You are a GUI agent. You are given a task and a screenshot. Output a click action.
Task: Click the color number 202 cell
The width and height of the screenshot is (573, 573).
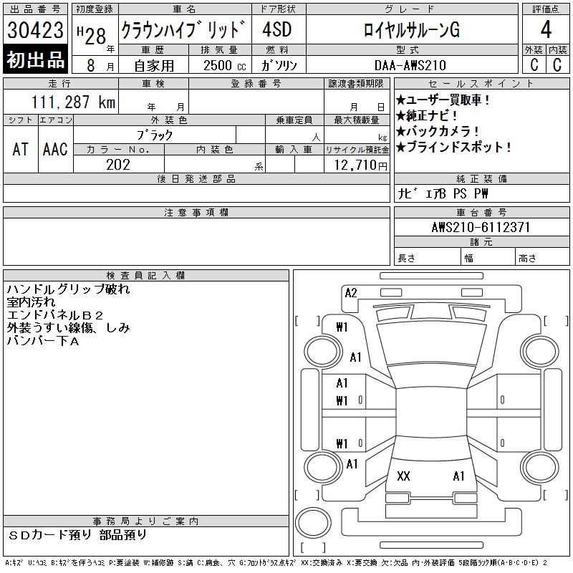click(118, 165)
